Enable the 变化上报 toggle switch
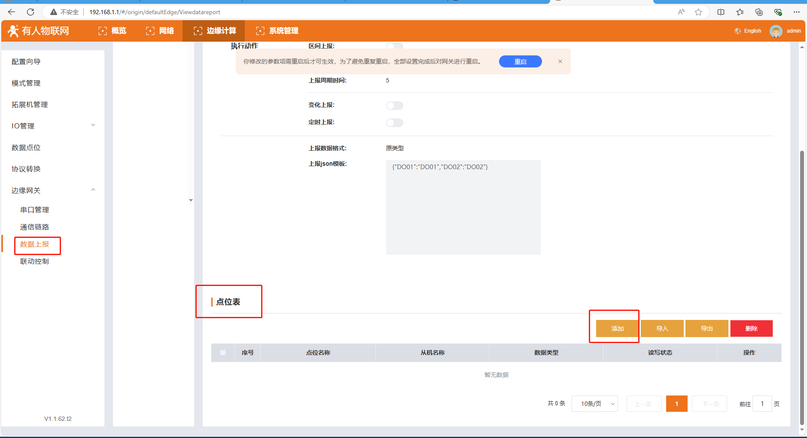The height and width of the screenshot is (438, 807). coord(394,106)
